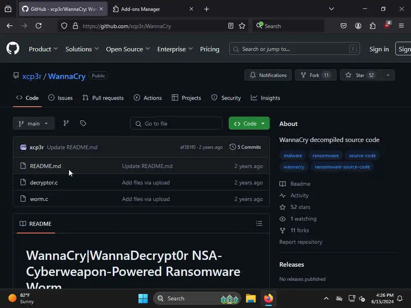Screen dimensions: 411x308
Task: Focus the Search or jump to field
Action: pyautogui.click(x=294, y=49)
